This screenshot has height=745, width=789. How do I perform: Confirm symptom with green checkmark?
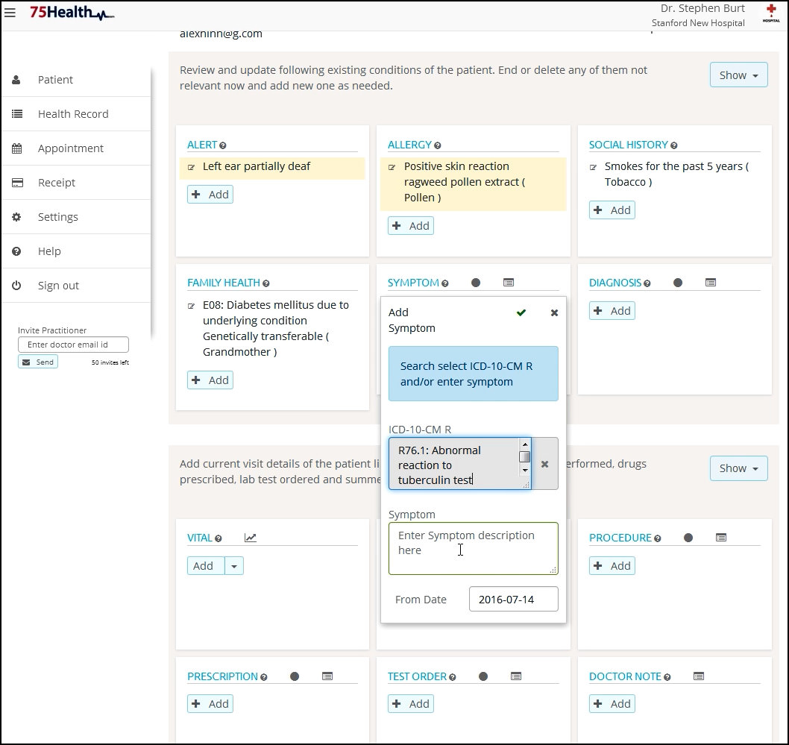521,312
